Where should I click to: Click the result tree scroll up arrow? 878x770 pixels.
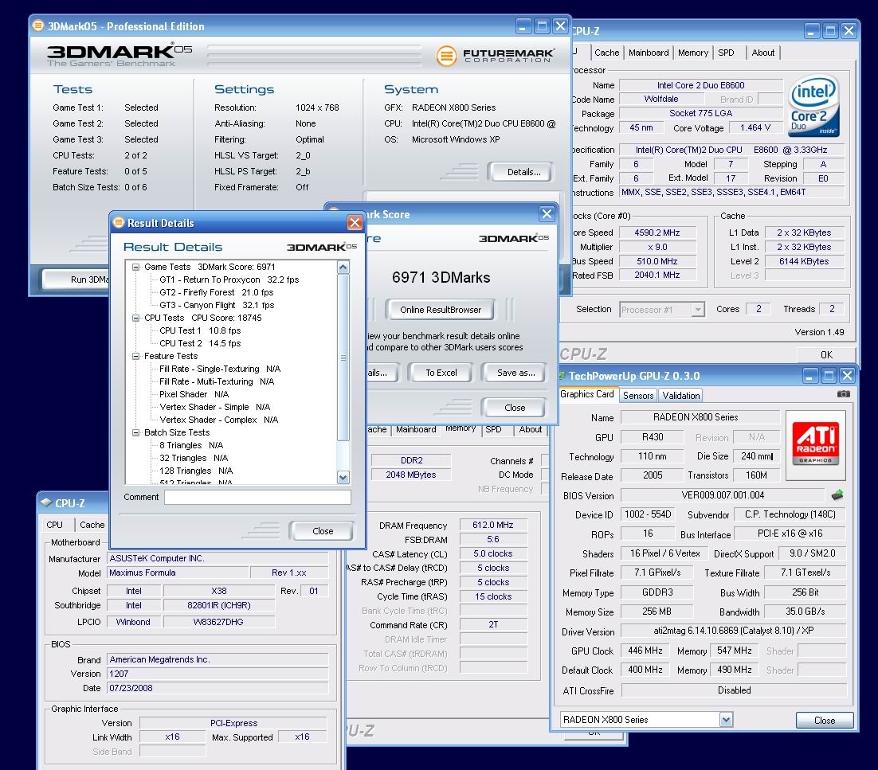pyautogui.click(x=343, y=268)
